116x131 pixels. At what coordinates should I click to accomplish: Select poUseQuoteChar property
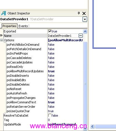pos(18,111)
